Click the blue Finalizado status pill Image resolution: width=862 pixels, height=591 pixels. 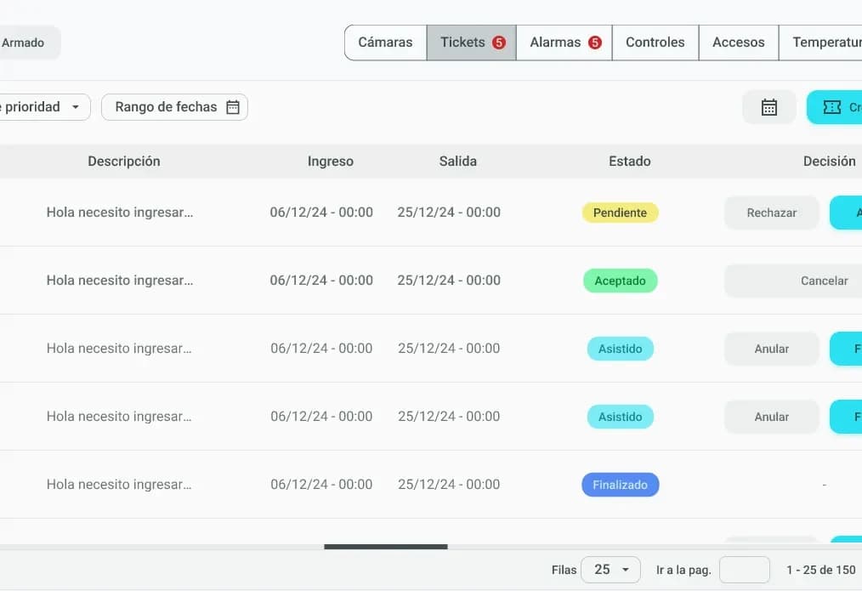point(620,485)
